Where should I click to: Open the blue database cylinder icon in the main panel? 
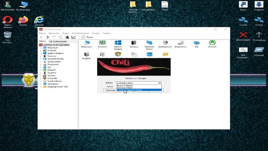click(x=149, y=54)
